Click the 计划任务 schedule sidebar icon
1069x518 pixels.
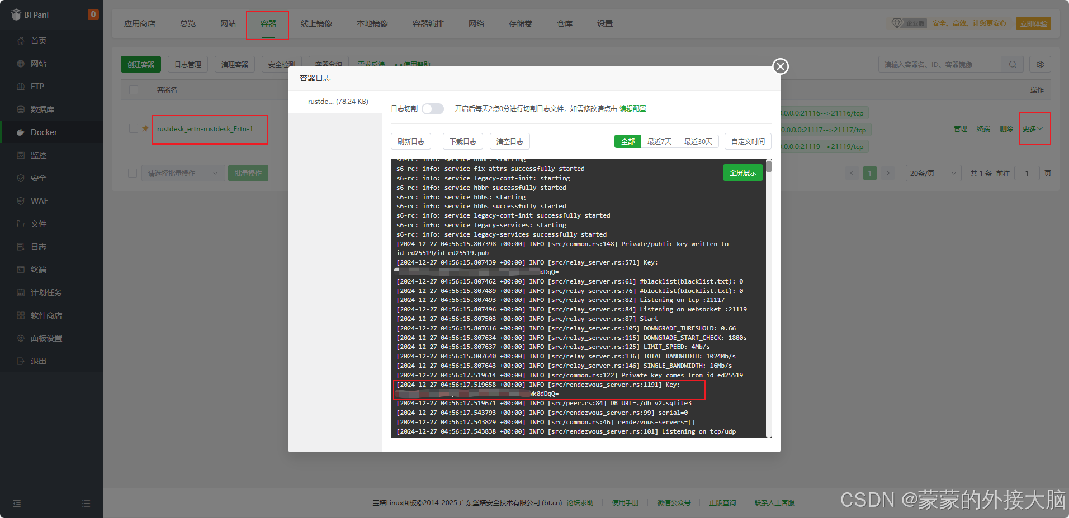pos(21,292)
